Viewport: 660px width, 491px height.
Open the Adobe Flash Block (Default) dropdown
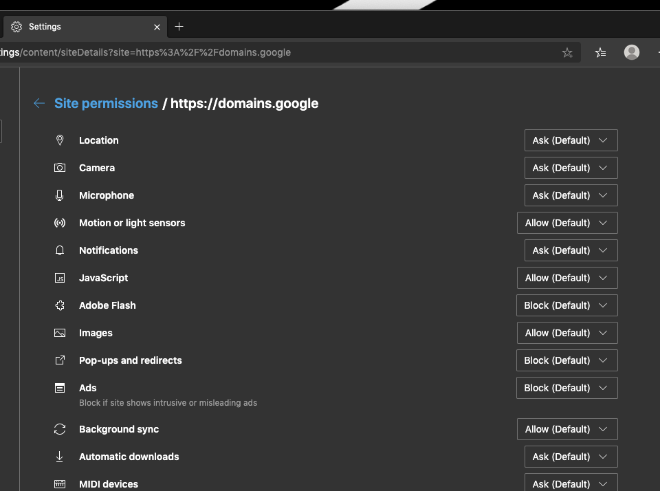pos(566,305)
